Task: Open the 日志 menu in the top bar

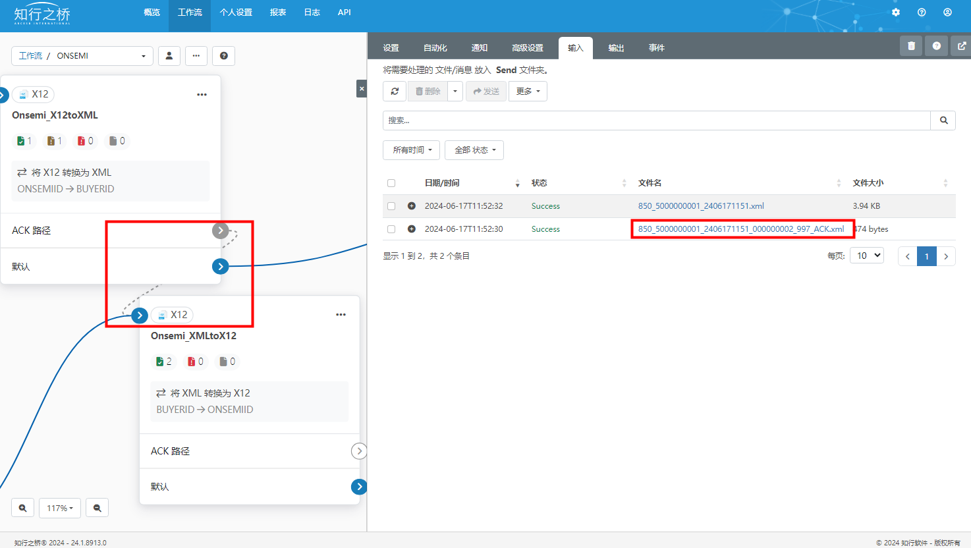Action: pyautogui.click(x=312, y=12)
